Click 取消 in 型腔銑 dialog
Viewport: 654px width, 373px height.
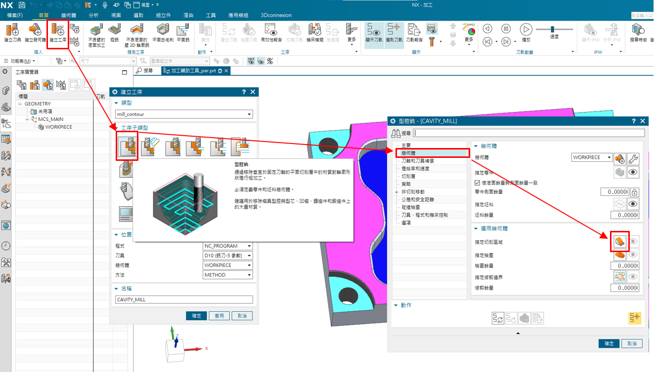coord(632,343)
